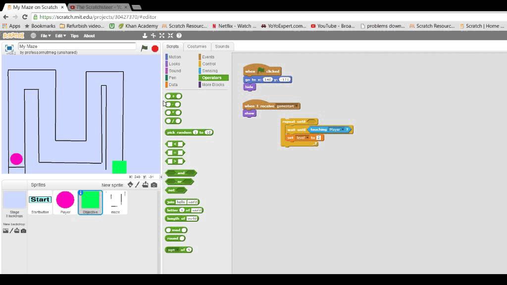Screen dimensions: 507x285
Task: Select the shrink sprite tool
Action: (170, 36)
